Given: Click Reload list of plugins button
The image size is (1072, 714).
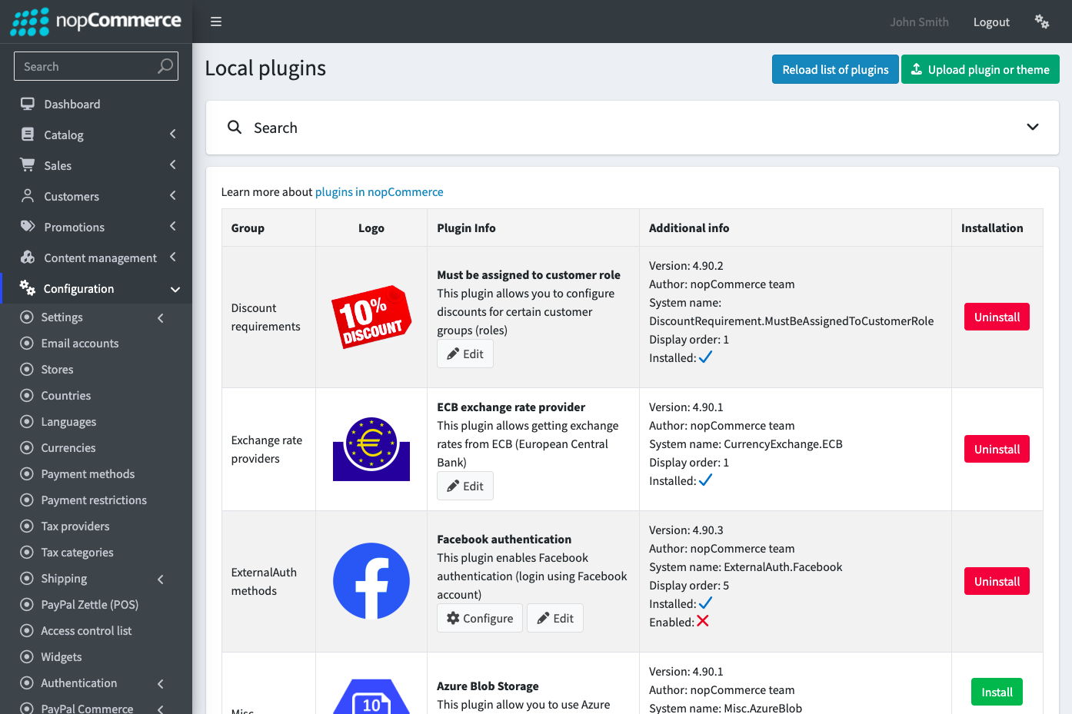Looking at the screenshot, I should 835,69.
